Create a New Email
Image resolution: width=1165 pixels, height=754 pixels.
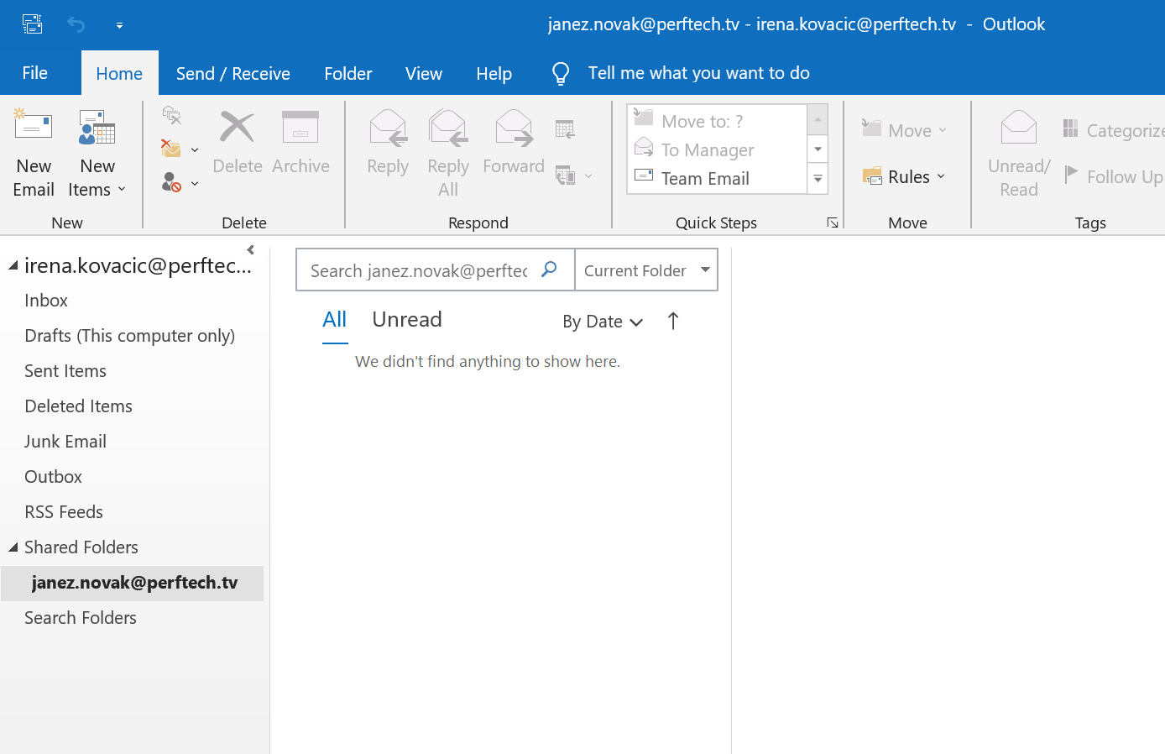click(34, 154)
